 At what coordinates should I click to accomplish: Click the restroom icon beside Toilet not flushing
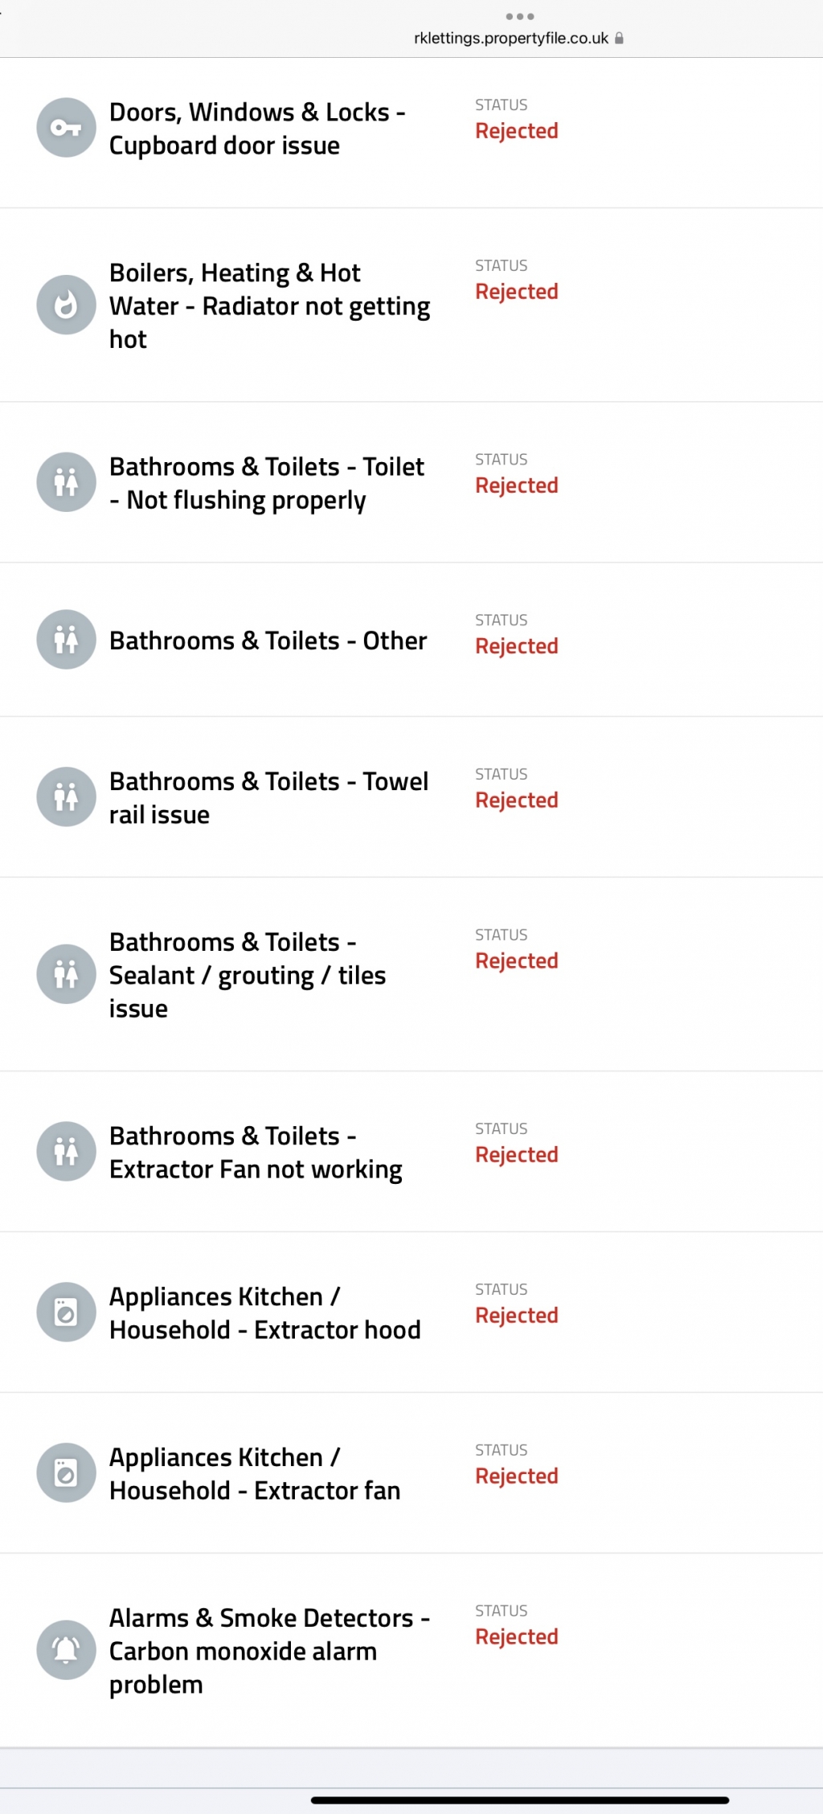tap(66, 482)
